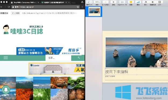Image resolution: width=168 pixels, height=100 pixels.
Task: Open the Keynote zoom percentage dropdown
Action: click(x=97, y=2)
